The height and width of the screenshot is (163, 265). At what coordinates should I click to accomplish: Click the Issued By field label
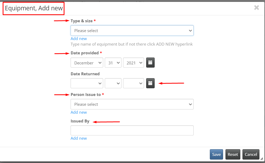coord(80,121)
